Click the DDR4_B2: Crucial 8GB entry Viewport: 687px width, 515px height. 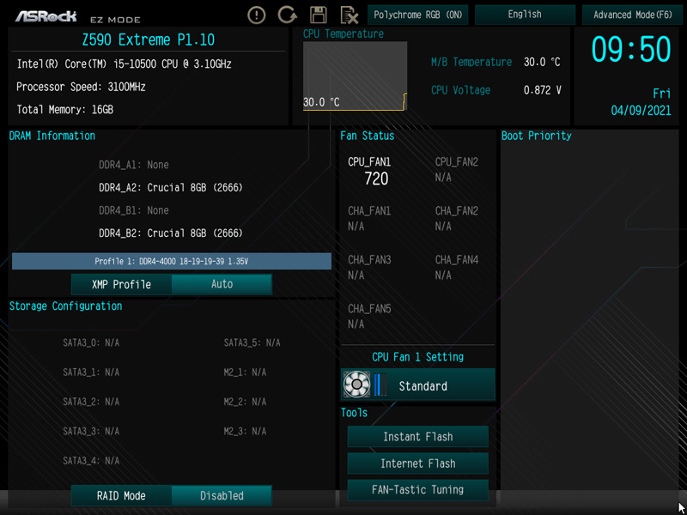171,233
